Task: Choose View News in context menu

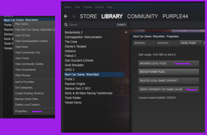Action: [21, 47]
